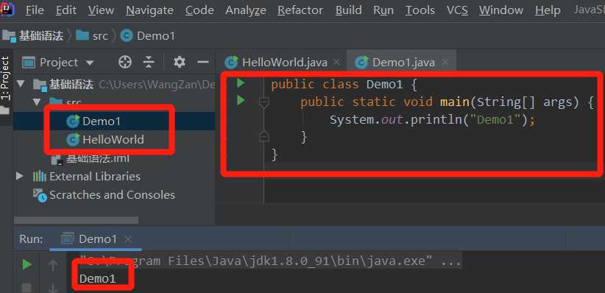Click the down arrow in Run console toolbar
Viewport: 605px width, 293px height.
[53, 288]
